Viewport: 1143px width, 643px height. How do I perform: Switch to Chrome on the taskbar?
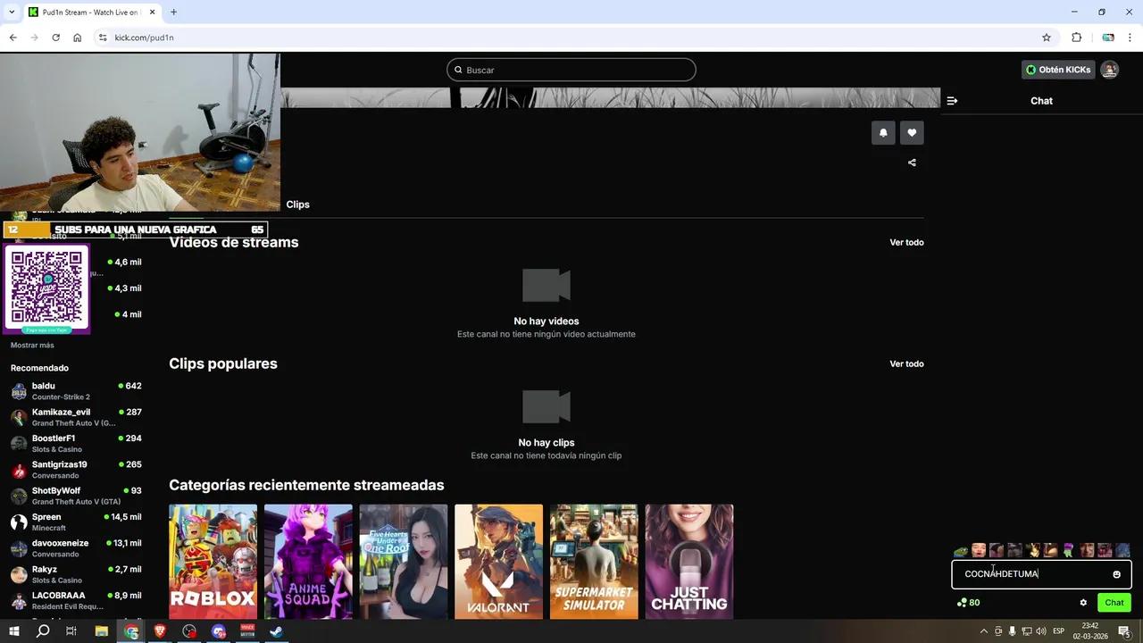[x=131, y=631]
